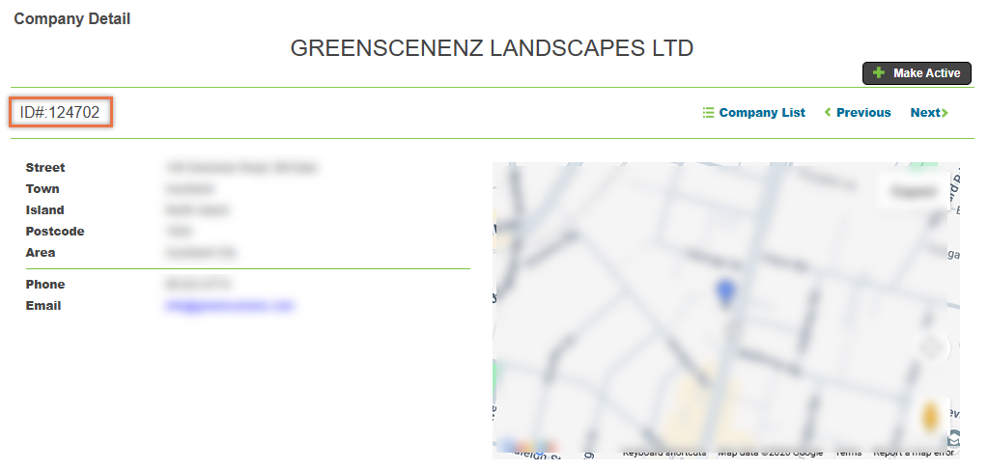The width and height of the screenshot is (988, 470).
Task: Click the Email field label
Action: click(43, 306)
